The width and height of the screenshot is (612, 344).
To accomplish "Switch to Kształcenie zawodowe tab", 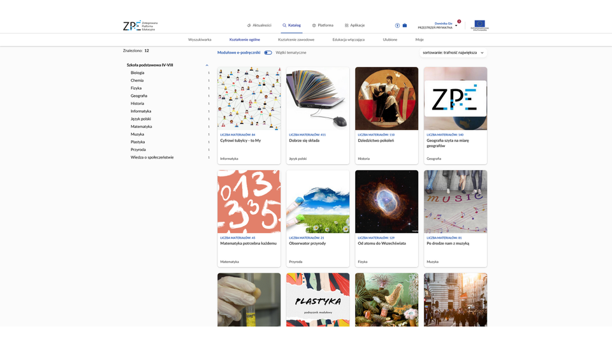I will pos(296,39).
